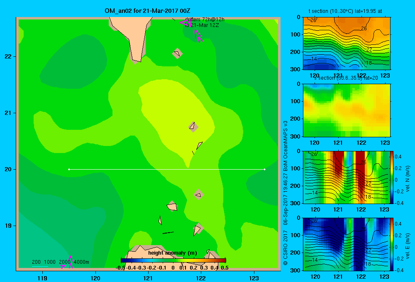Click longitude label "119" on the main map axis
The height and width of the screenshot is (282, 415).
(42, 278)
